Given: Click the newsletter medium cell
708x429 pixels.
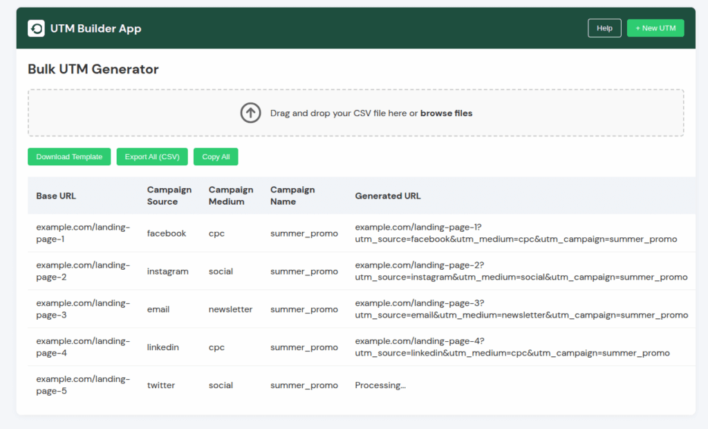Looking at the screenshot, I should (x=230, y=309).
